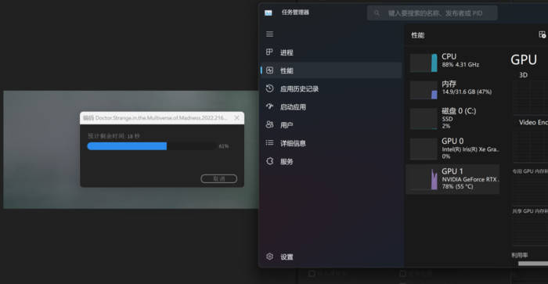Open 详细信息 (Details) page

[x=331, y=143]
